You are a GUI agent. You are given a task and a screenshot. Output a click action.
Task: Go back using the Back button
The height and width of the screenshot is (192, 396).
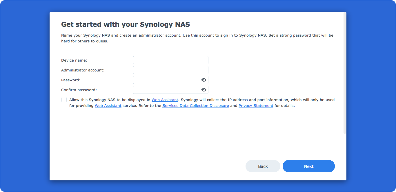click(263, 166)
